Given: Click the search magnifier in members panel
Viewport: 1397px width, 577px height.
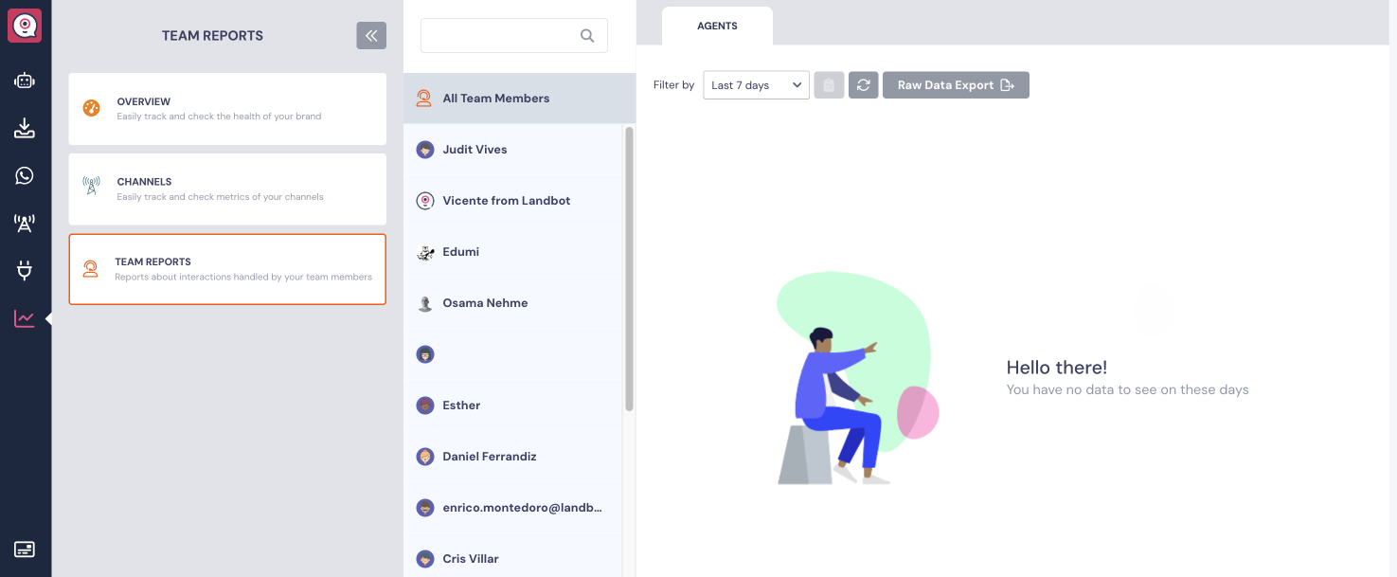Looking at the screenshot, I should [586, 35].
